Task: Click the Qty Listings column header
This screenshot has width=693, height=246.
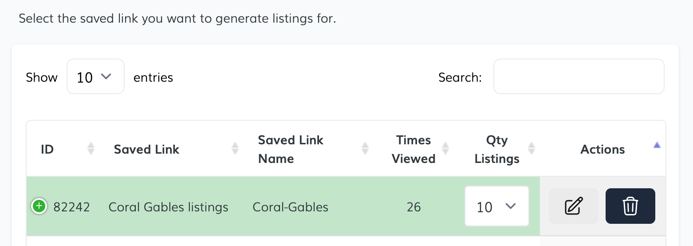Action: 496,149
